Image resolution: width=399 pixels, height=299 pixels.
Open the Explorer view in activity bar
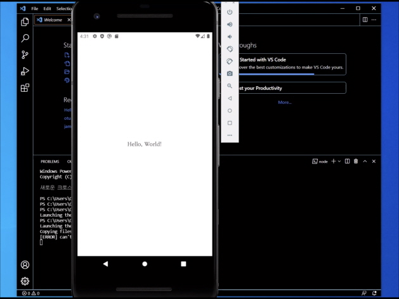25,22
